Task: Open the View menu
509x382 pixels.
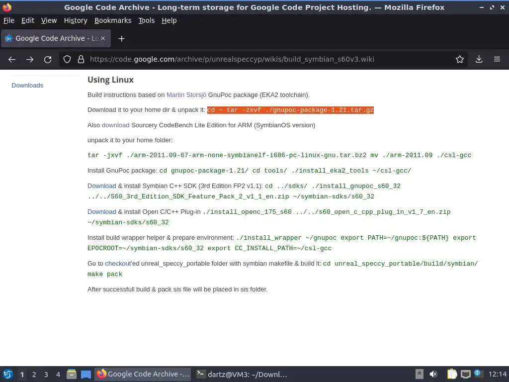Action: (49, 20)
